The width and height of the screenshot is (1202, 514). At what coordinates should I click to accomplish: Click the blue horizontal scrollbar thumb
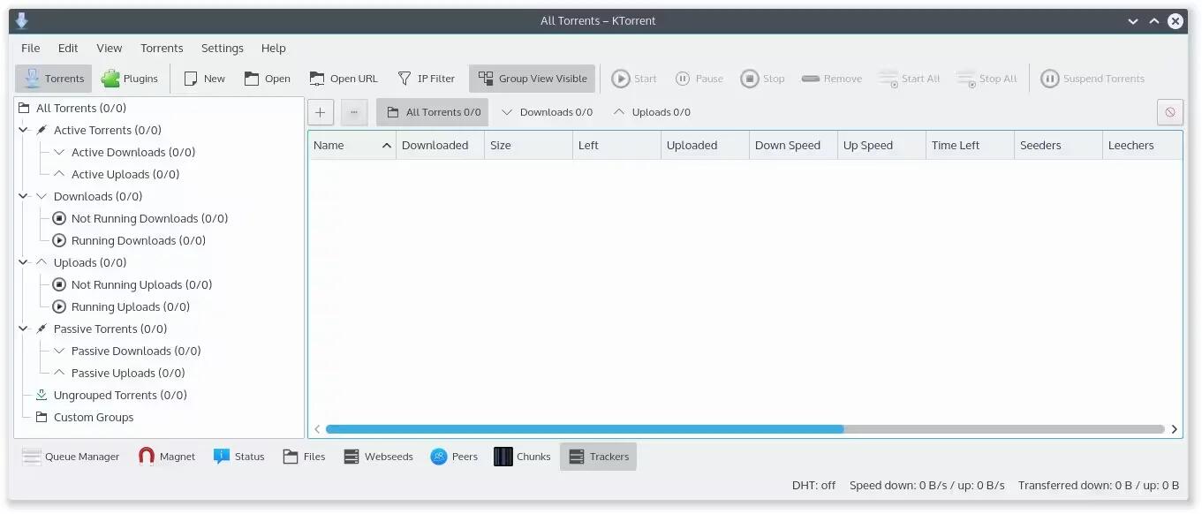585,429
